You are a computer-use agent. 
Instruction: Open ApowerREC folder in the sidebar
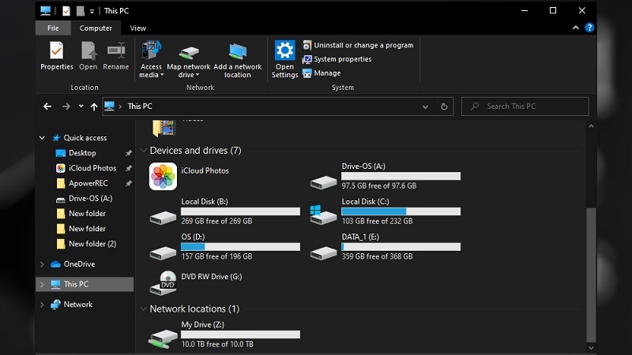click(x=88, y=183)
